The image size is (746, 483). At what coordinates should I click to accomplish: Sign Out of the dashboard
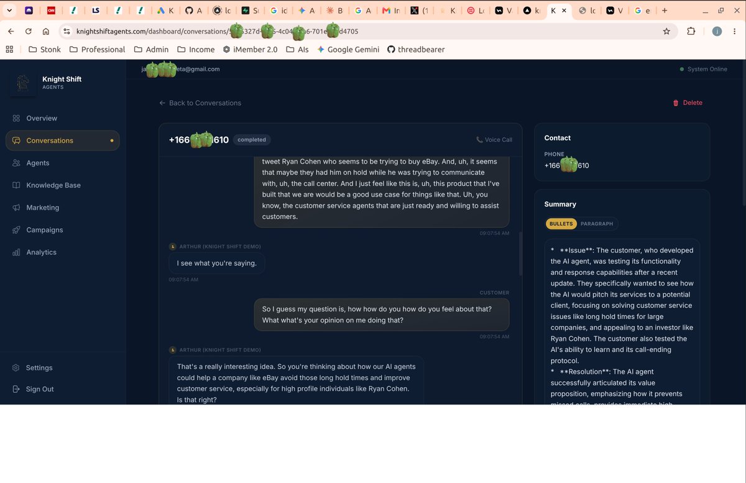click(x=62, y=389)
